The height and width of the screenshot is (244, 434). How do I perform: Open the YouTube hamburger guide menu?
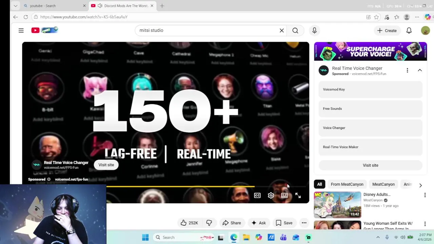pos(21,30)
